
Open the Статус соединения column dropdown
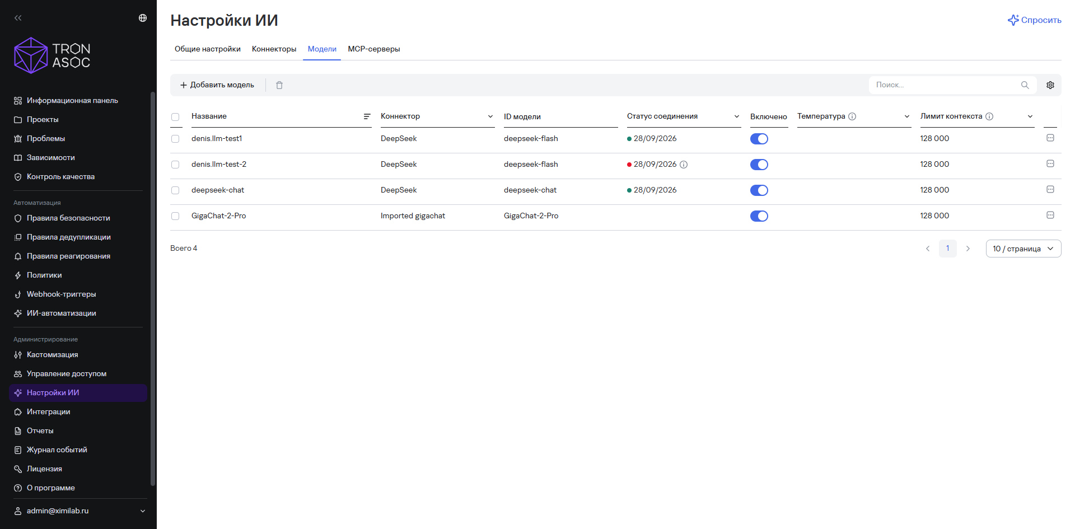[737, 116]
